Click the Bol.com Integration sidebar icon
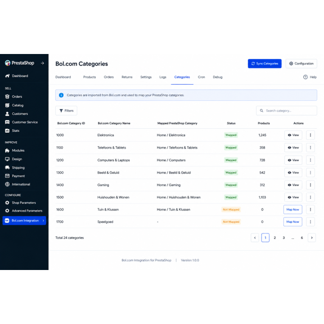The height and width of the screenshot is (324, 324). (x=7, y=220)
